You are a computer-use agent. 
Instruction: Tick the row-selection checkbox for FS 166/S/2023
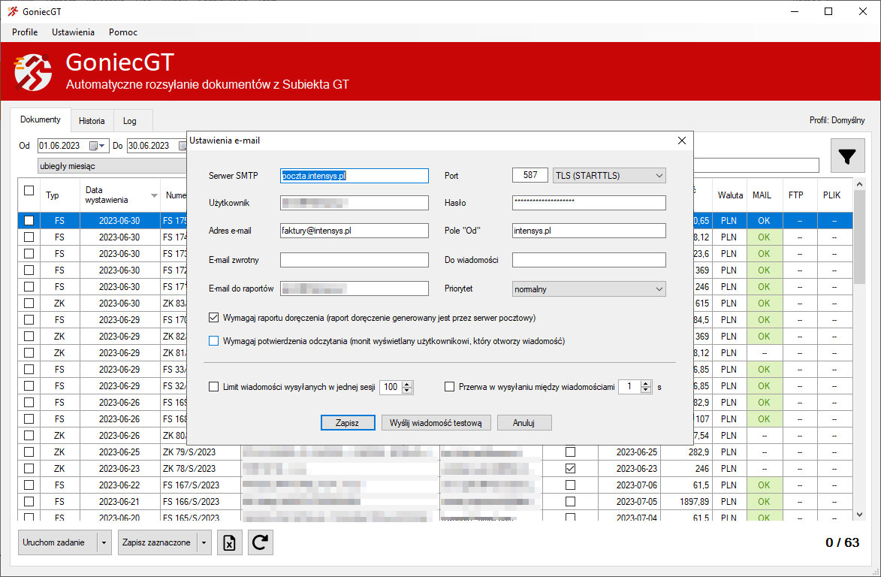(29, 501)
